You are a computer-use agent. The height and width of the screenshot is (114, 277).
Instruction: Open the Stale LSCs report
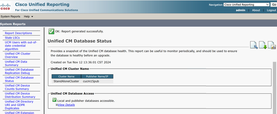[x=12, y=38]
